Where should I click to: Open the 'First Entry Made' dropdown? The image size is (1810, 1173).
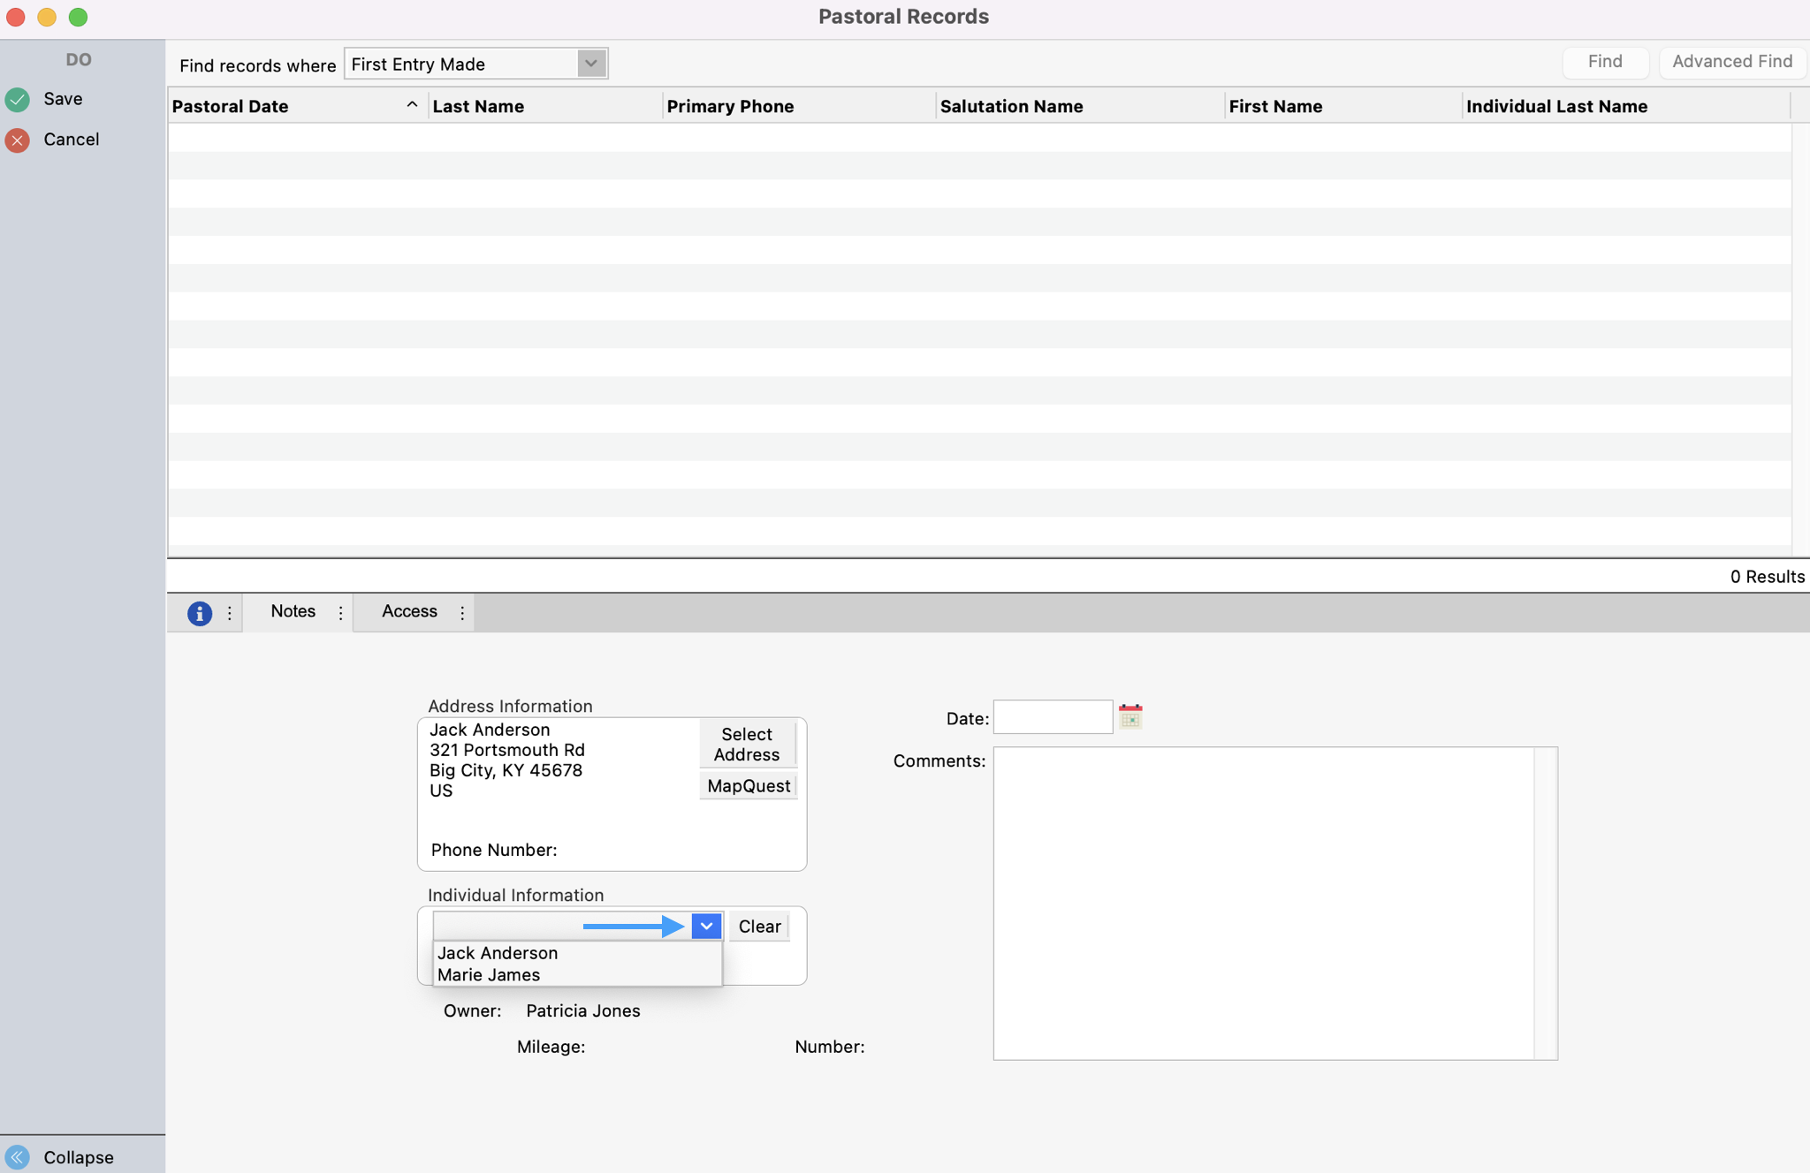[x=589, y=63]
